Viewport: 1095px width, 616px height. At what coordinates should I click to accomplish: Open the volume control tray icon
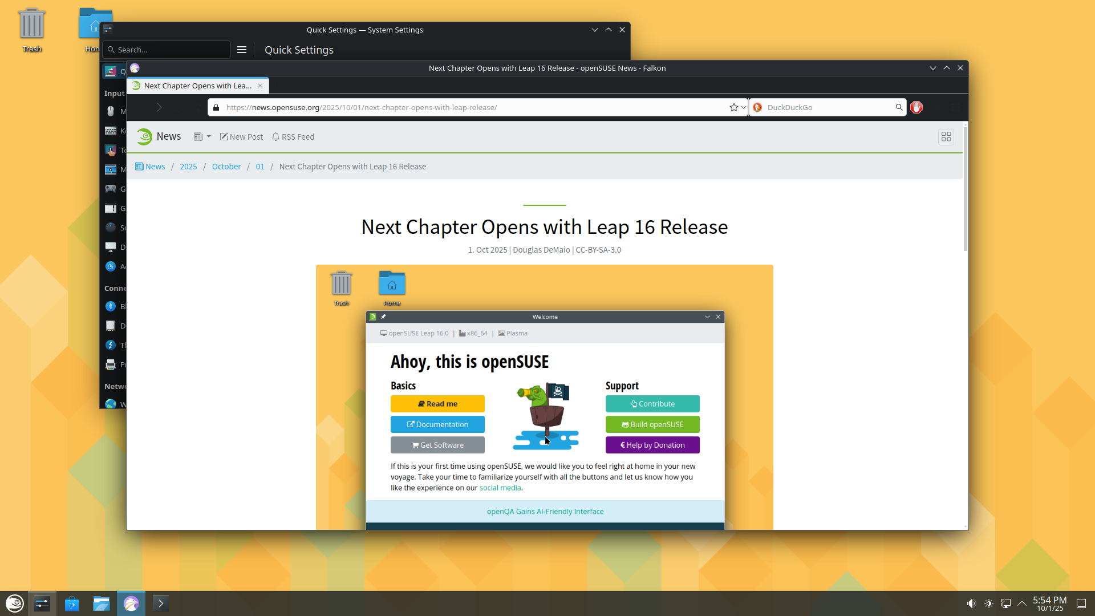click(x=971, y=603)
